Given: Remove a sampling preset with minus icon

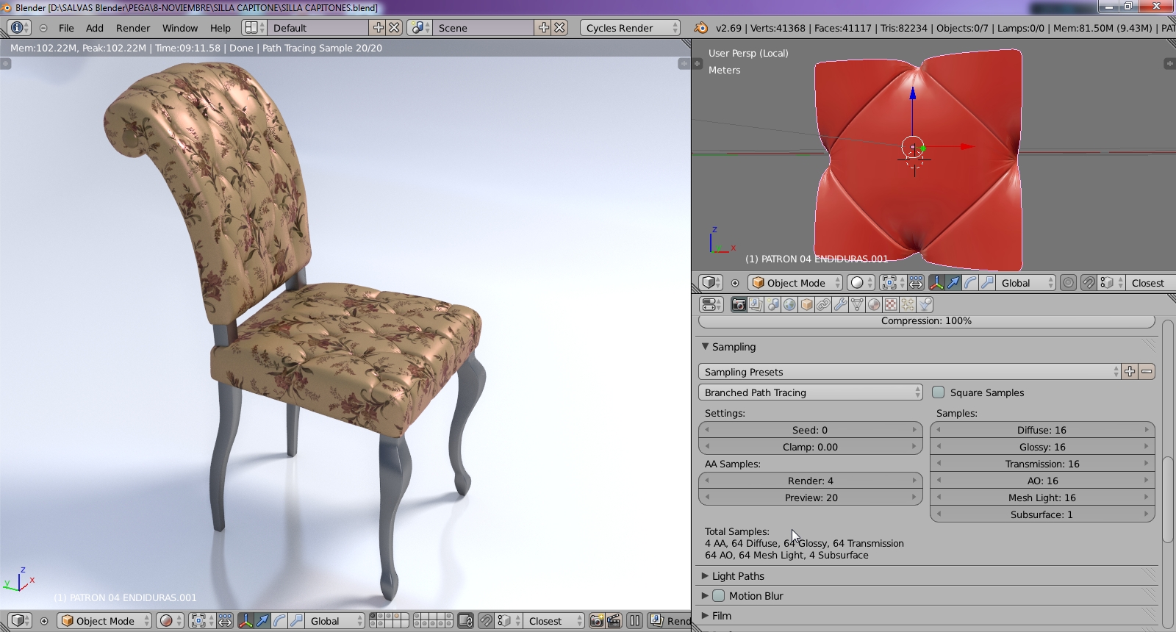Looking at the screenshot, I should pos(1147,372).
